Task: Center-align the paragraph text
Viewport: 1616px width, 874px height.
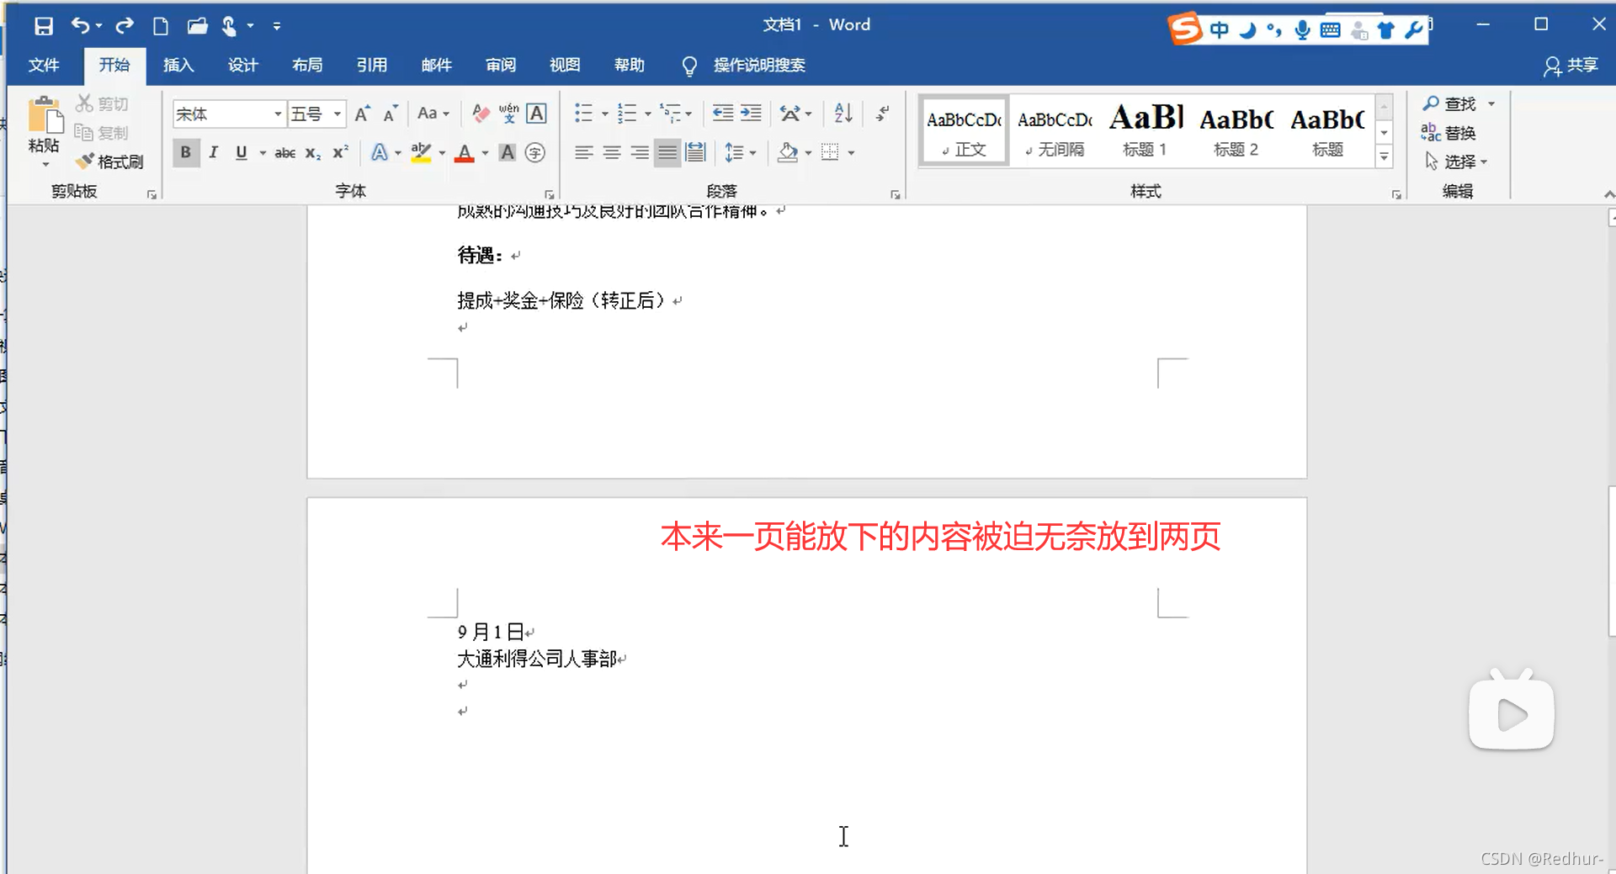Action: (x=612, y=152)
